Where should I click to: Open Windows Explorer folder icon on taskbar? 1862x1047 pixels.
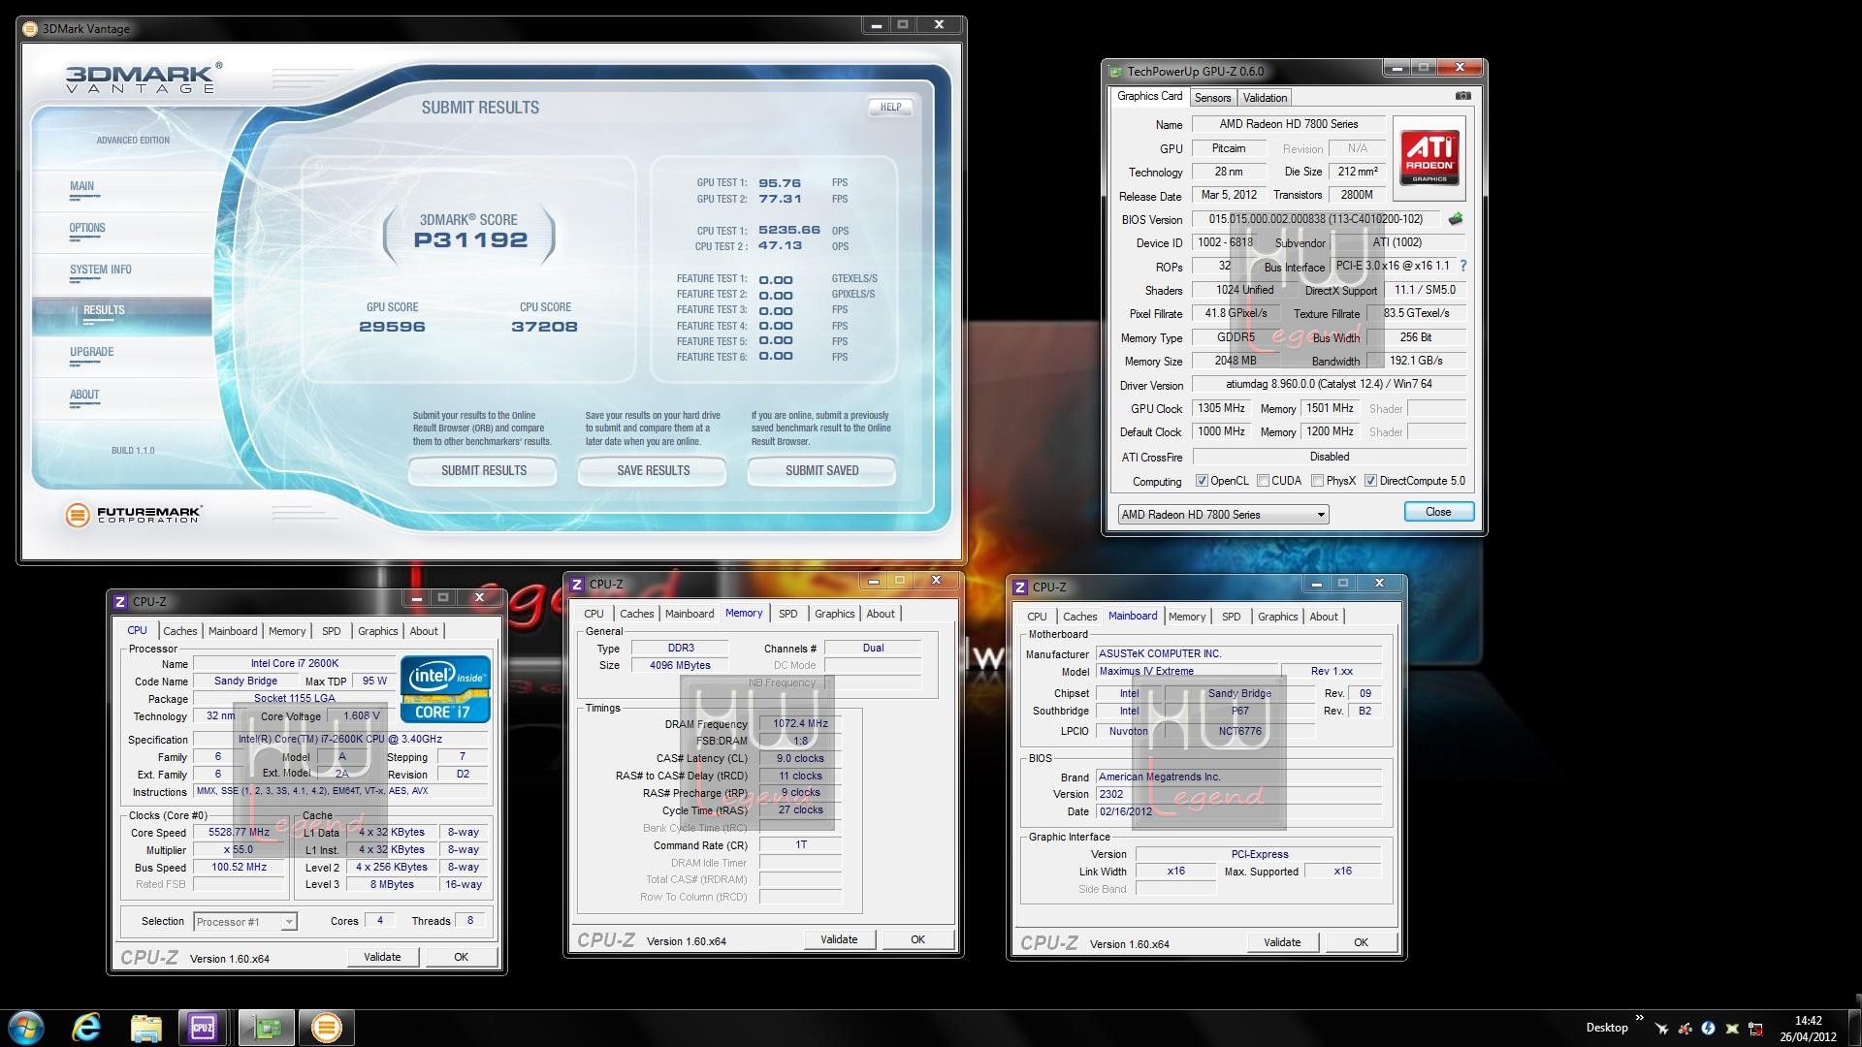[x=145, y=1028]
